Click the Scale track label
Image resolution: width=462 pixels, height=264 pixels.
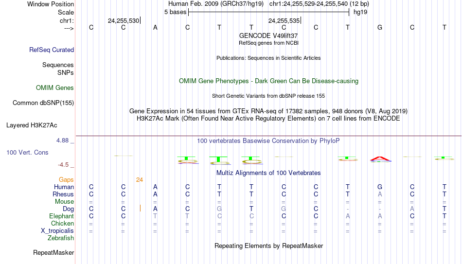(66, 12)
